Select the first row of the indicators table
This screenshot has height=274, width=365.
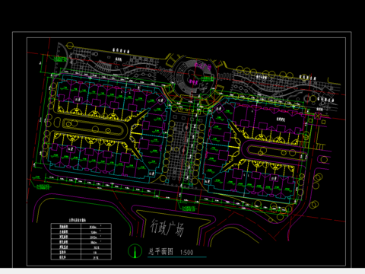point(81,226)
